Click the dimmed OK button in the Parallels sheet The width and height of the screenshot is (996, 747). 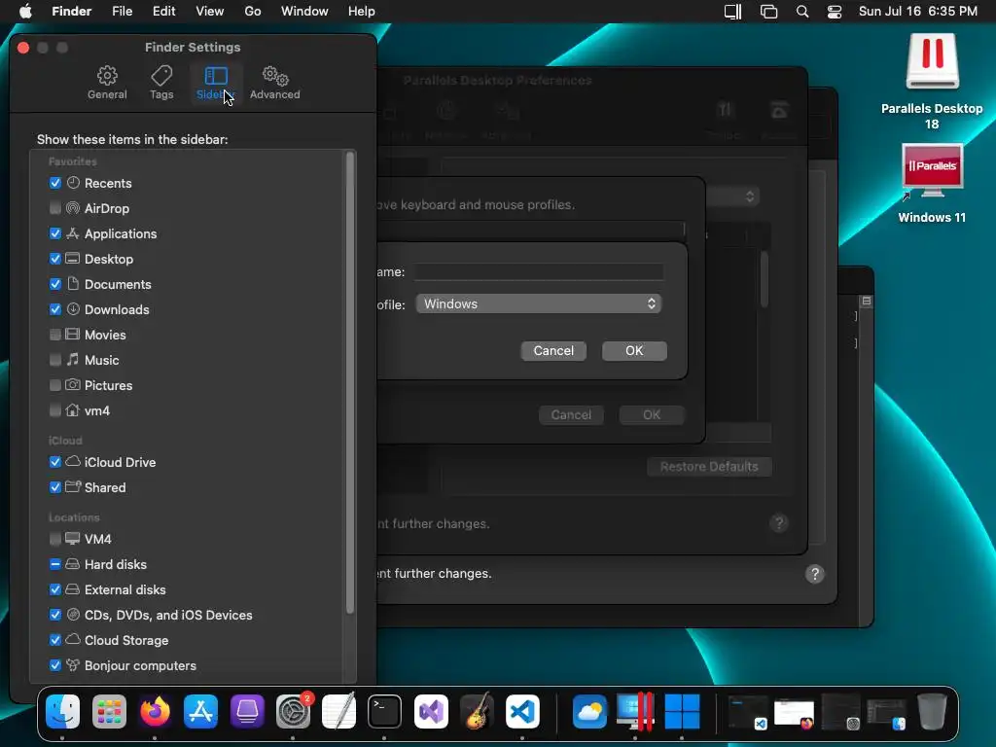point(652,414)
